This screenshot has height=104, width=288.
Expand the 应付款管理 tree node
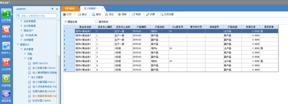coord(21,26)
